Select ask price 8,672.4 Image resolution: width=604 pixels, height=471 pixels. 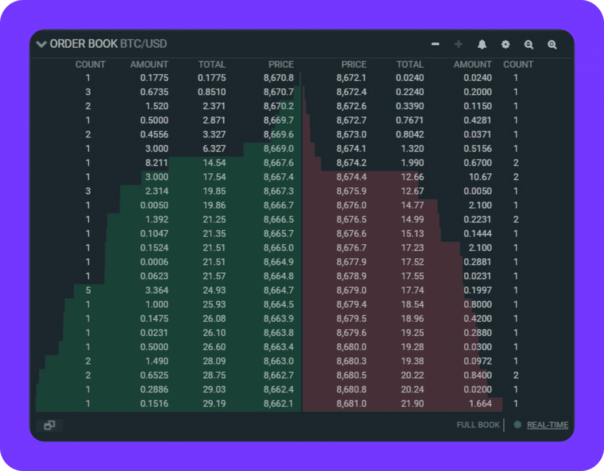[352, 92]
